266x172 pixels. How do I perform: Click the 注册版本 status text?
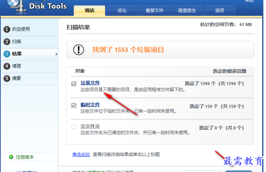pyautogui.click(x=25, y=157)
